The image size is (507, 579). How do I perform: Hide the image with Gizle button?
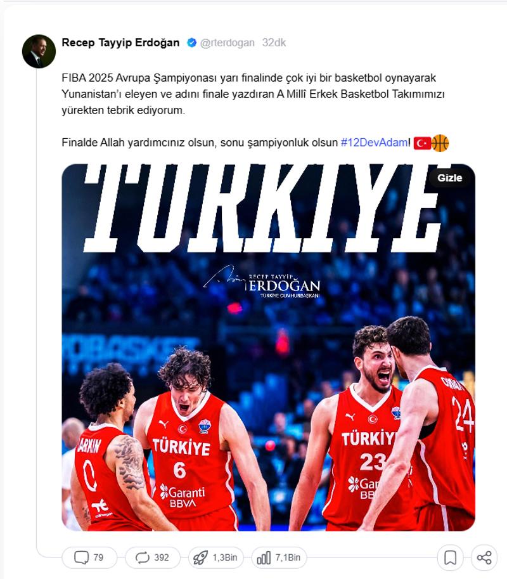[x=449, y=178]
